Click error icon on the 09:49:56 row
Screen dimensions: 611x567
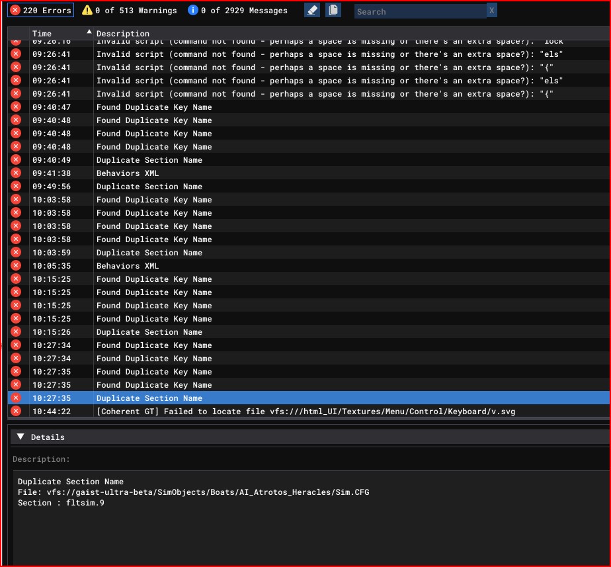16,187
